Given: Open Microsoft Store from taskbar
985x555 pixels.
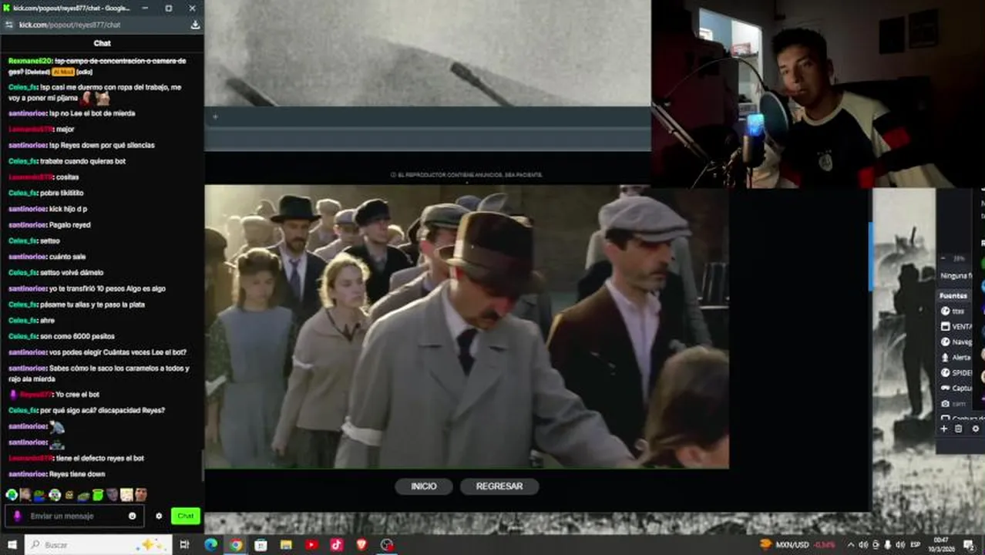Looking at the screenshot, I should click(261, 545).
